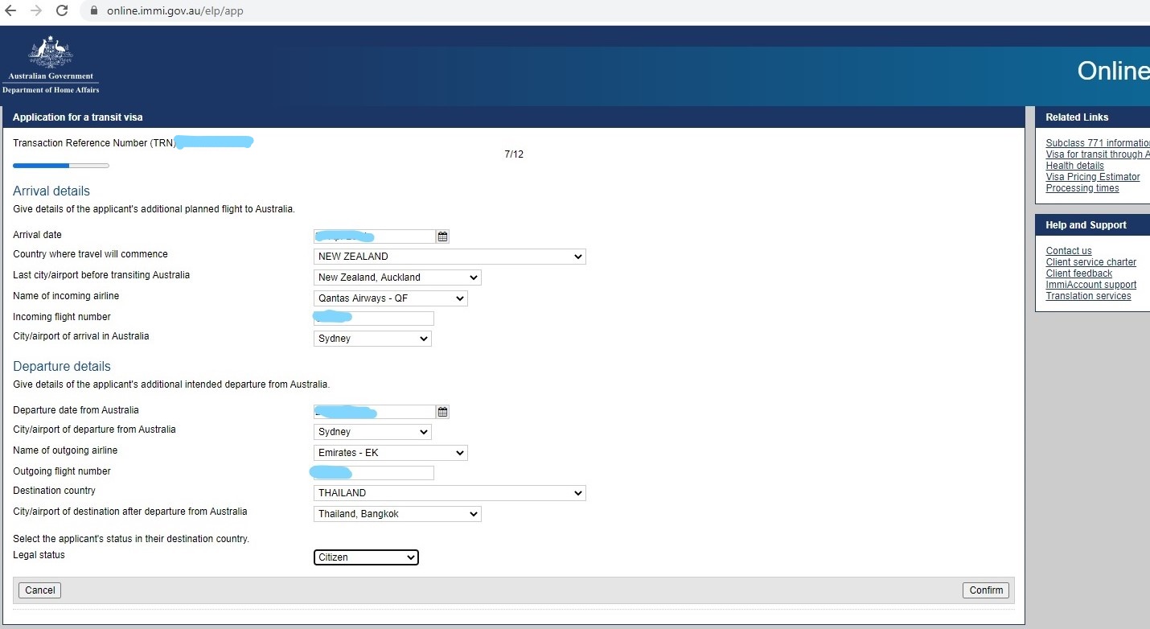Viewport: 1150px width, 629px height.
Task: Open Subclass 771 information link
Action: [1098, 143]
